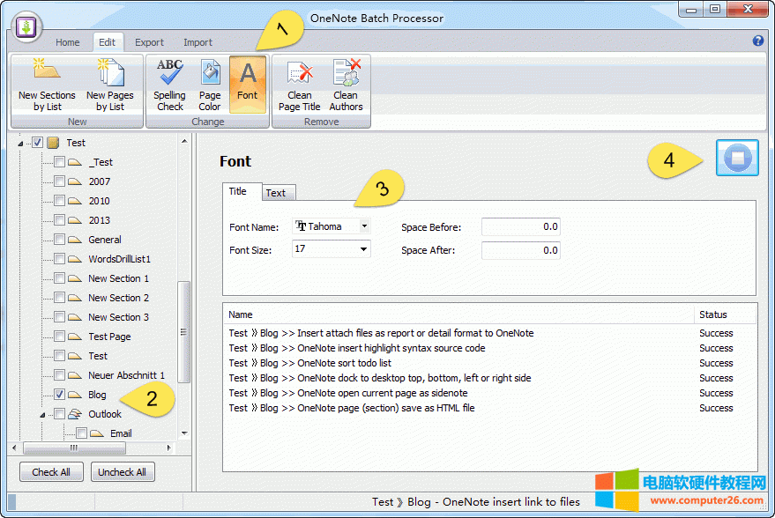Click the Uncheck All button
This screenshot has width=775, height=518.
(123, 471)
